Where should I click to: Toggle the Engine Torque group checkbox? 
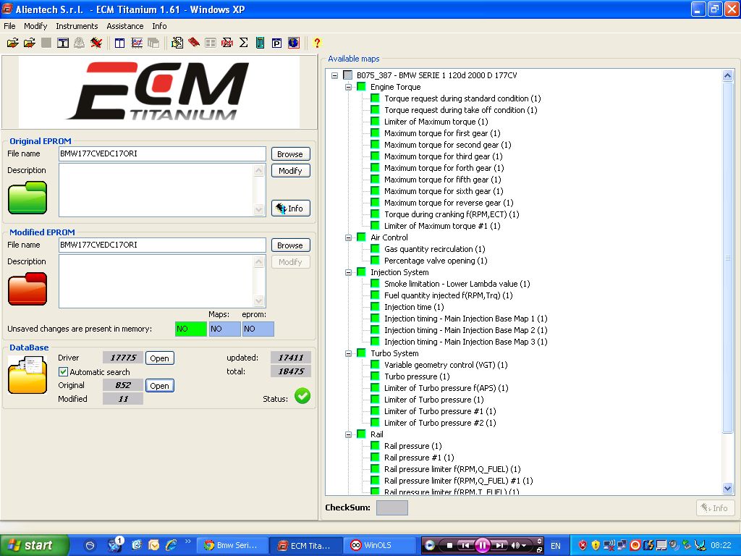[362, 87]
